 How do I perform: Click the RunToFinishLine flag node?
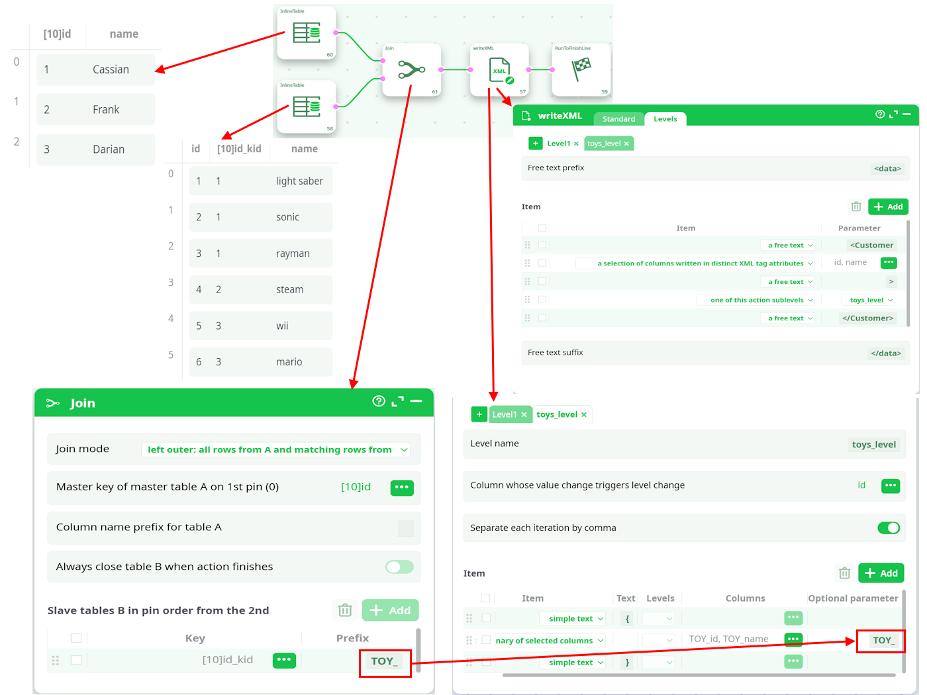(x=581, y=68)
